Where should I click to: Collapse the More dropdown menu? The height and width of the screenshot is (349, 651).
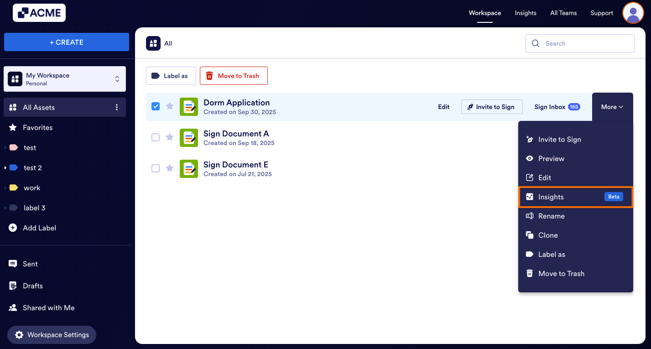click(x=612, y=106)
